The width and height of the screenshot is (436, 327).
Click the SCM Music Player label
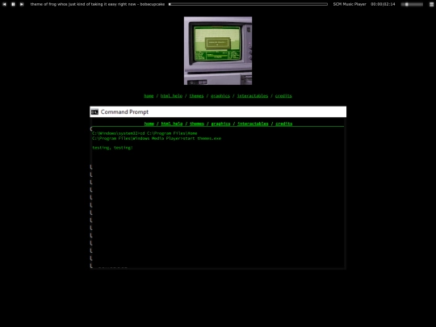pyautogui.click(x=350, y=4)
